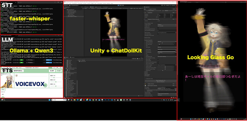Viewport: 247px width, 121px height.
Task: Open the Windows Start menu
Action: pyautogui.click(x=49, y=100)
